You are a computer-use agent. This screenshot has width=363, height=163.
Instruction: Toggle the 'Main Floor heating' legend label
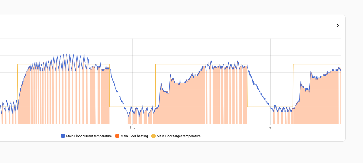click(x=134, y=136)
